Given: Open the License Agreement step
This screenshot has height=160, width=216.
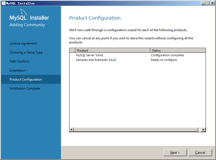Looking at the screenshot, I should 23,43.
